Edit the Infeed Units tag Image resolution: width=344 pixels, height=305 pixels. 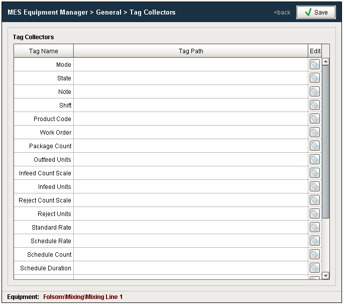(x=314, y=186)
